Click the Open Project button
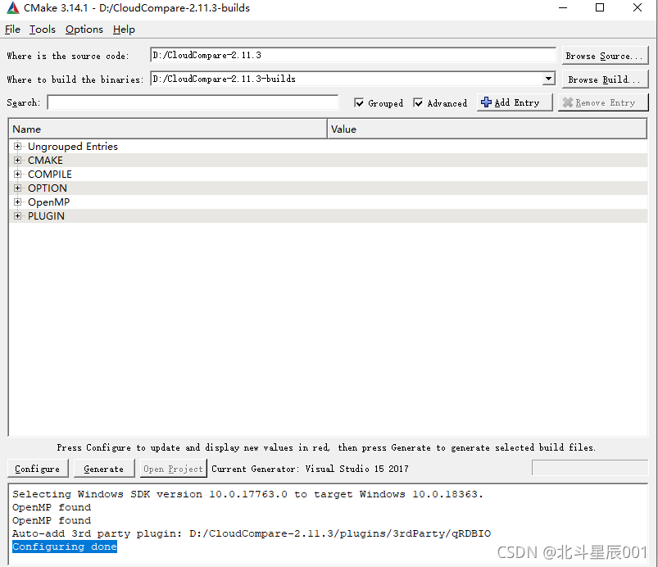The image size is (658, 567). [174, 469]
